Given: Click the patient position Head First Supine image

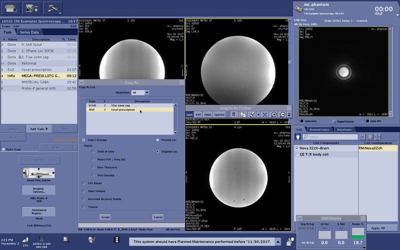Looking at the screenshot, I should (39, 173).
